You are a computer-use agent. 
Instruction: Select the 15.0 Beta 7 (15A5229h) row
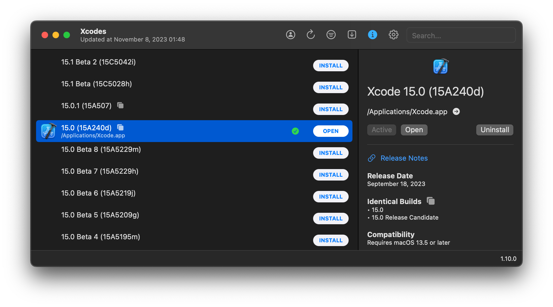tap(194, 175)
